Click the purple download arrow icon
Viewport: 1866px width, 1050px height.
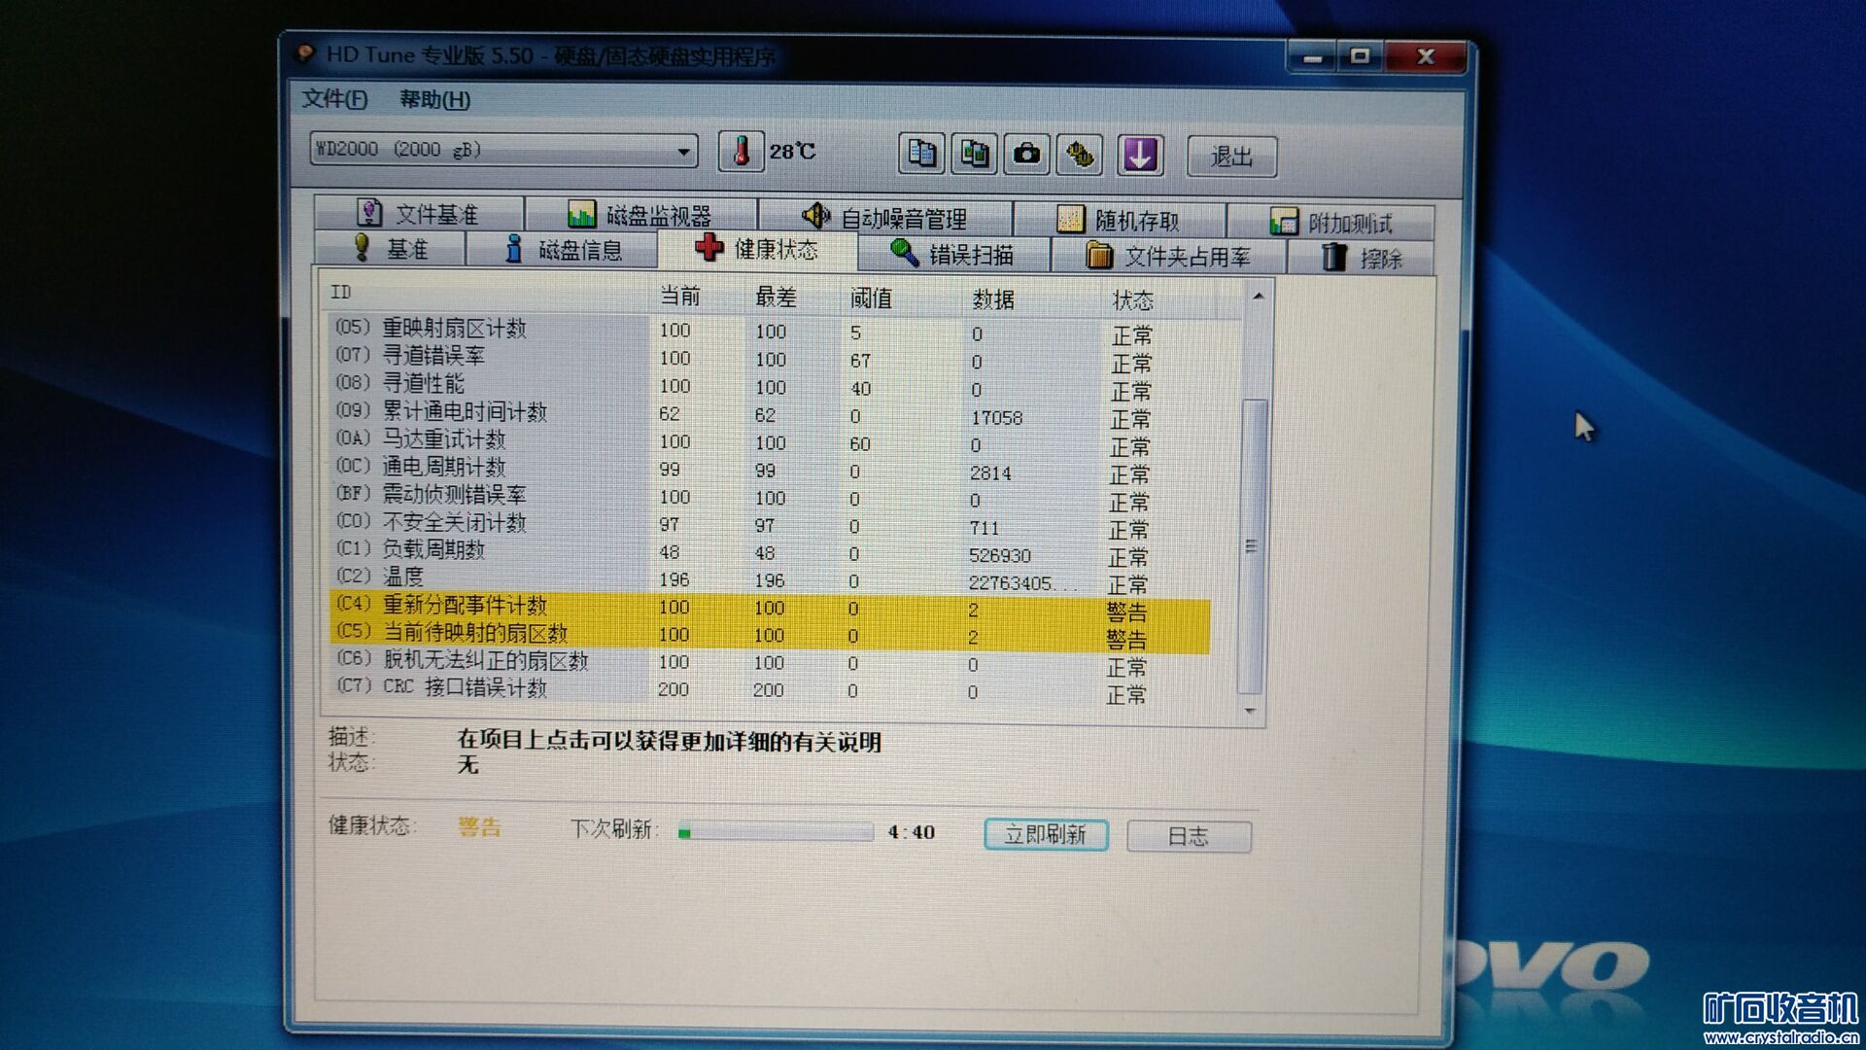tap(1139, 155)
